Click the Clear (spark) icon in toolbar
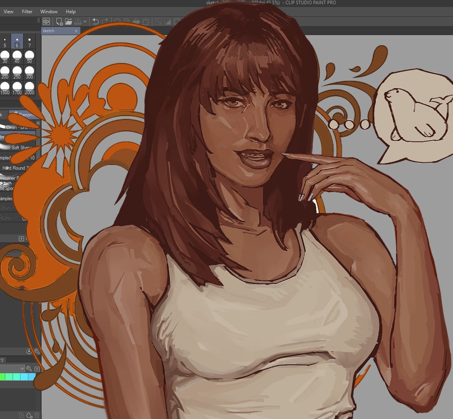Screen dimensions: 453x419 pyautogui.click(x=117, y=21)
